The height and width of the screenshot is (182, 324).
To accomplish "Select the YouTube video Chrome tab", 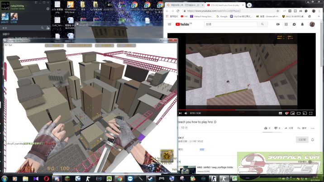I will (225, 5).
